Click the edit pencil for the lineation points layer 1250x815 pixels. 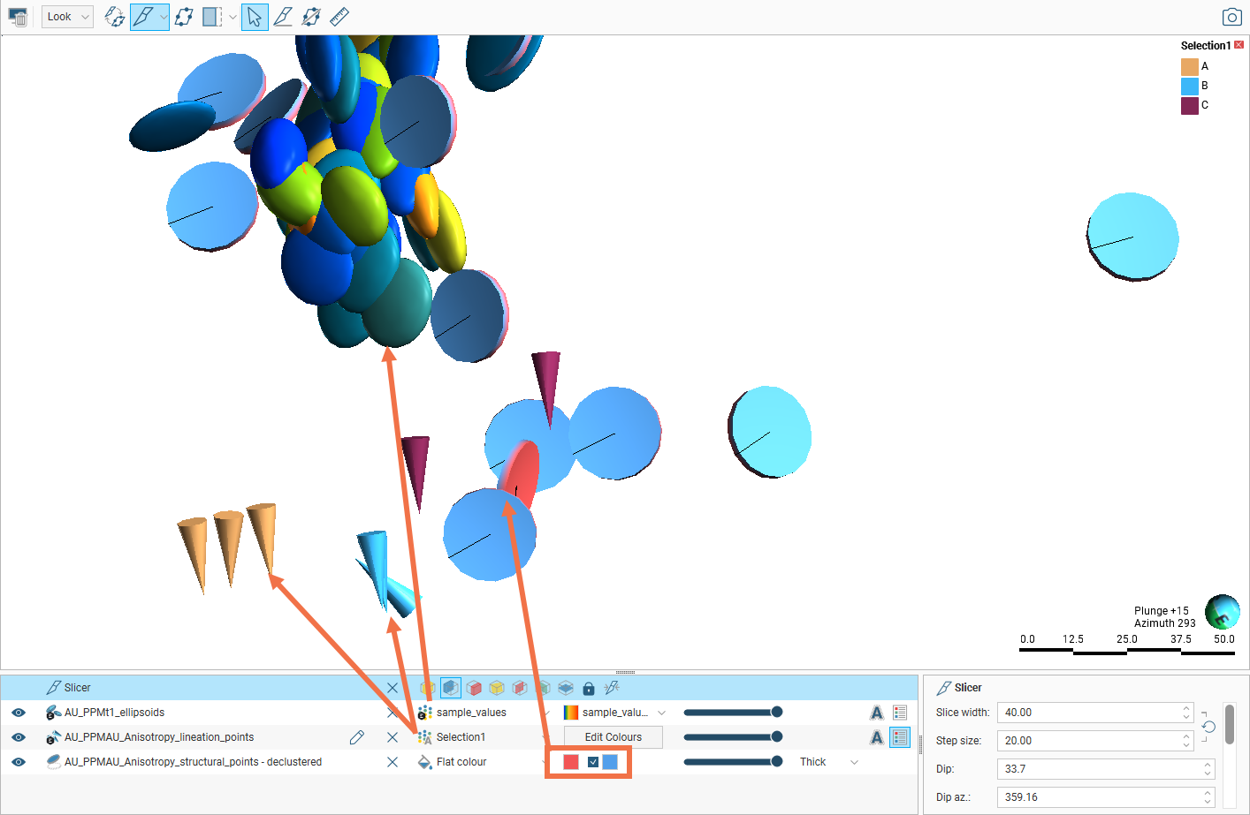(356, 736)
